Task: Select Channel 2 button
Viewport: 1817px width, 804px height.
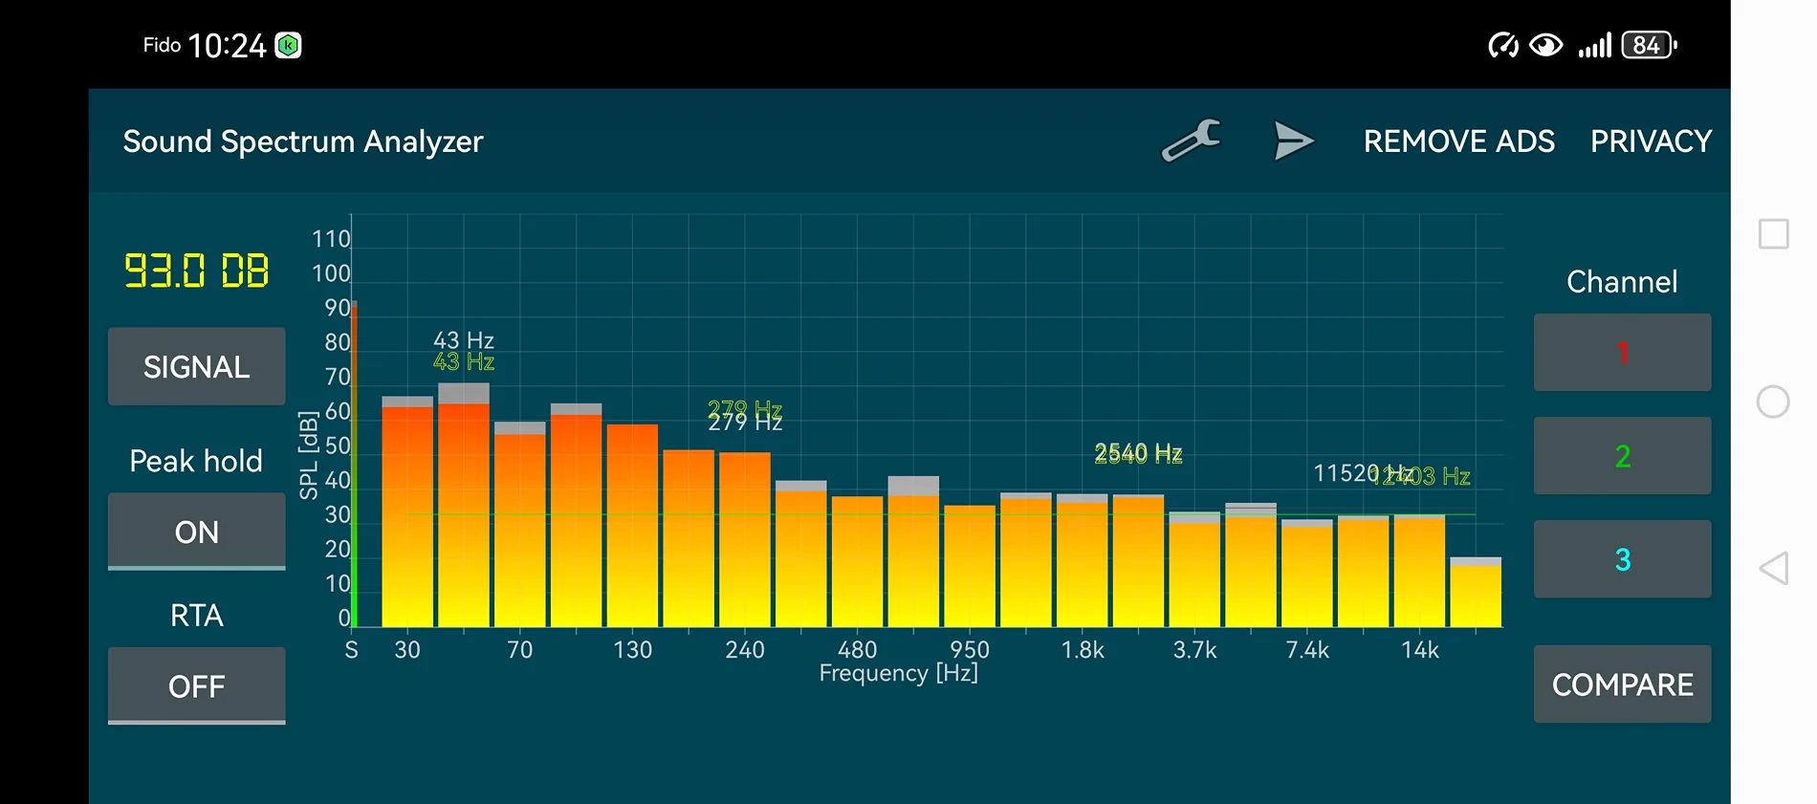Action: pyautogui.click(x=1622, y=455)
